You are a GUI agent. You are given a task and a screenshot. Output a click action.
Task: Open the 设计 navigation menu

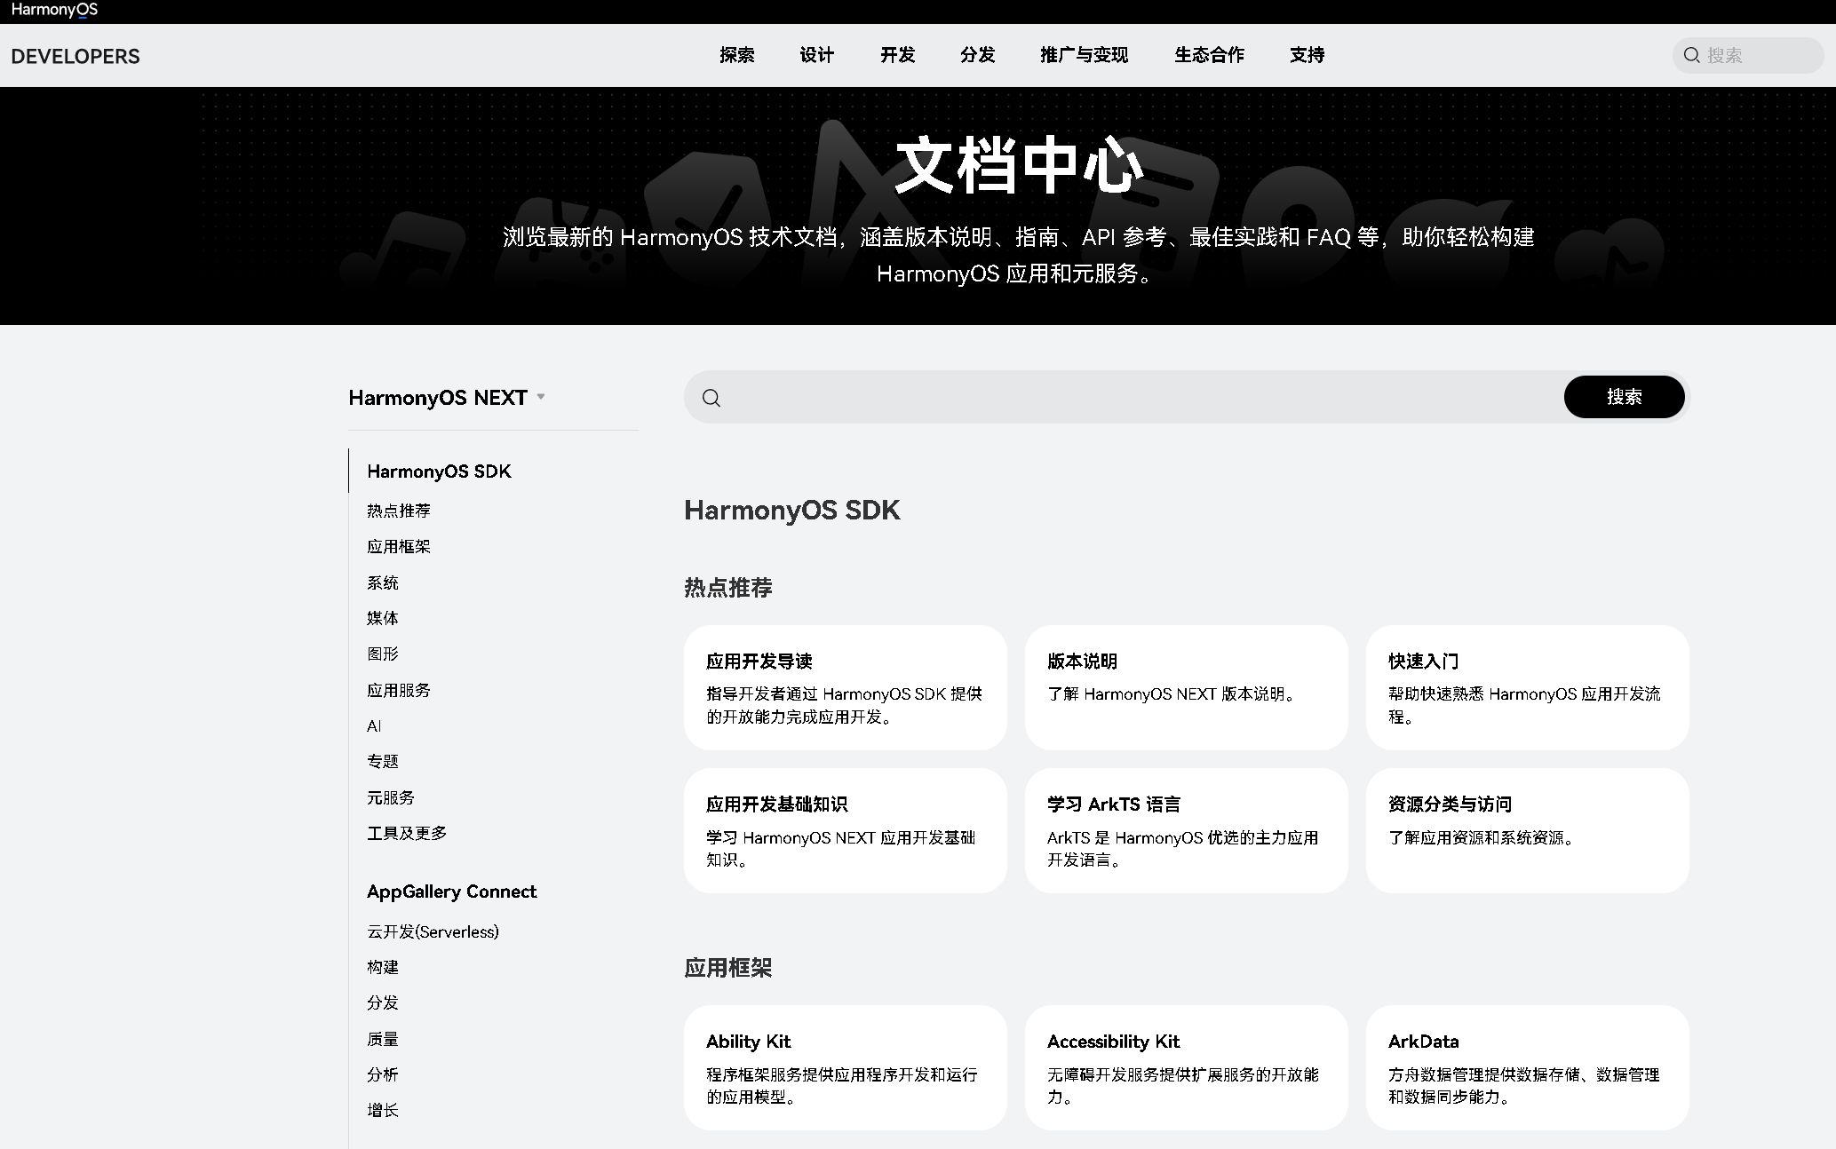tap(816, 55)
